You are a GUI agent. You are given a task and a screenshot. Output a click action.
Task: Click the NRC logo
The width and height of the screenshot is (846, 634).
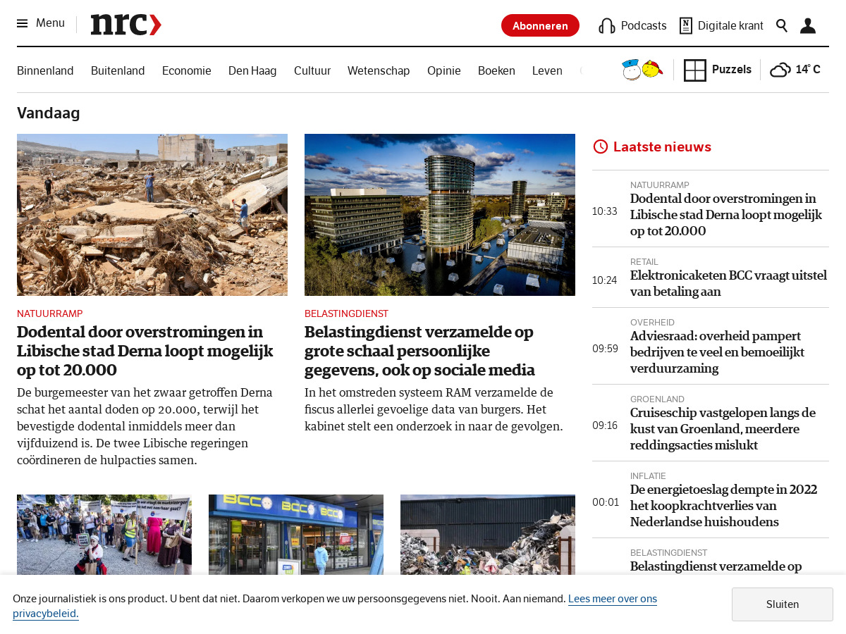(125, 25)
